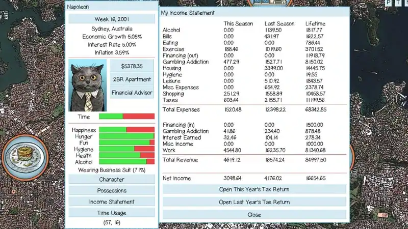Click the Week 16, 2001 date bar

[x=112, y=19]
